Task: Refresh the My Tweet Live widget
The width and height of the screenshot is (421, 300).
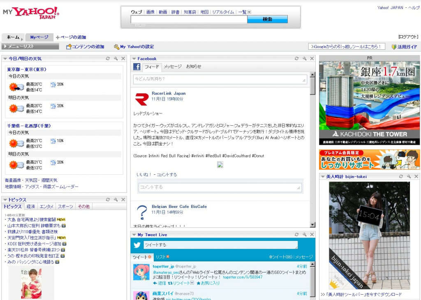Action: click(296, 235)
